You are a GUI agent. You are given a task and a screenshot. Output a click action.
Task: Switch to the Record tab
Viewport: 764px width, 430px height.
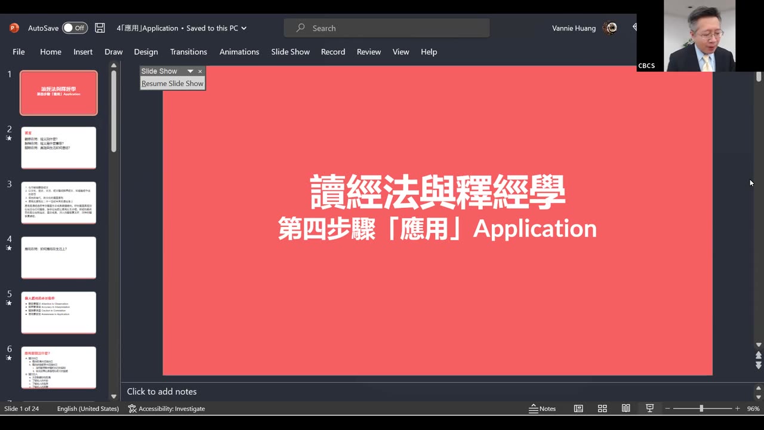[333, 52]
